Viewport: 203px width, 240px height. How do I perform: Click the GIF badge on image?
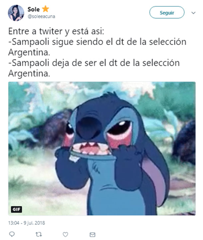click(x=16, y=209)
